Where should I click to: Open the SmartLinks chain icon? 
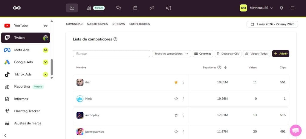pyautogui.click(x=152, y=8)
